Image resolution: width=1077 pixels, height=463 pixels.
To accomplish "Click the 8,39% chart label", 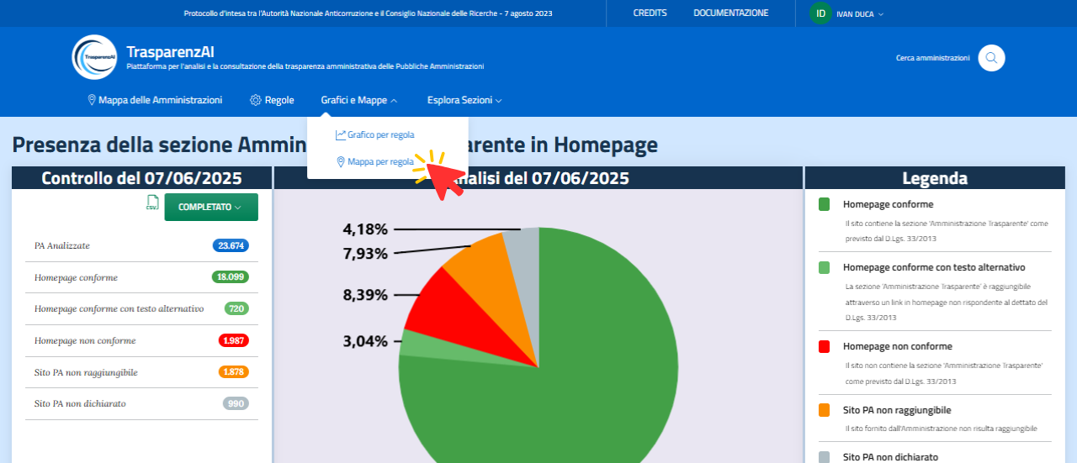I will click(x=365, y=295).
